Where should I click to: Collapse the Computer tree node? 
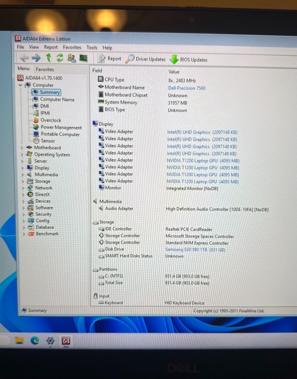[20, 85]
